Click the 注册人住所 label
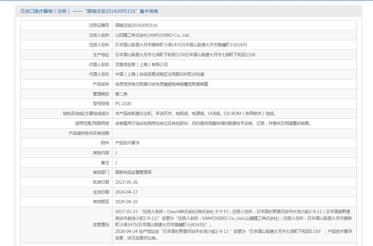This screenshot has height=246, width=373. (x=99, y=45)
